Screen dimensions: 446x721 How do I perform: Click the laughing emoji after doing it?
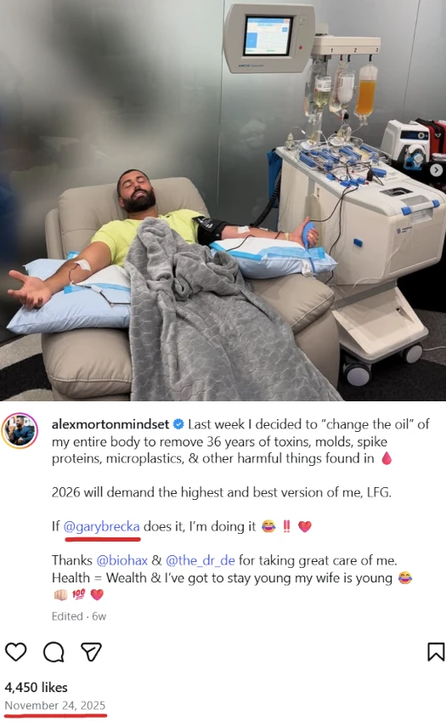268,526
